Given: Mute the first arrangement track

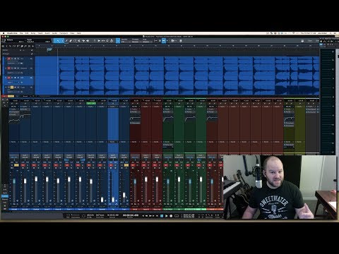Looking at the screenshot, I should [8, 59].
